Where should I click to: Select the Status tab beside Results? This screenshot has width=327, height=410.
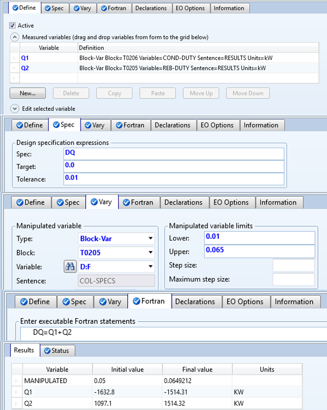(57, 350)
